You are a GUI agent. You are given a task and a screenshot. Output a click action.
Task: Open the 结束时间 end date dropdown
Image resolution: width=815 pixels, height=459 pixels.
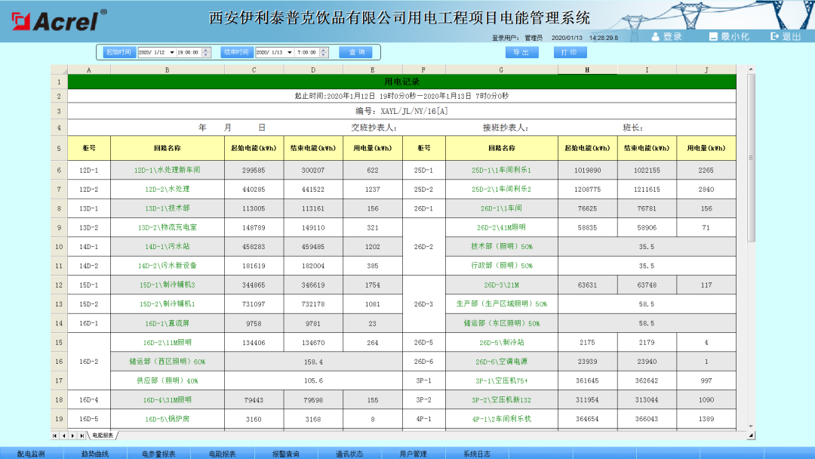point(291,52)
